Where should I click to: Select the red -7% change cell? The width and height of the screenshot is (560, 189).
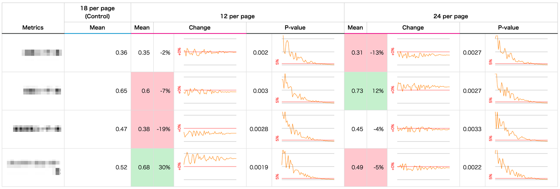click(x=164, y=91)
